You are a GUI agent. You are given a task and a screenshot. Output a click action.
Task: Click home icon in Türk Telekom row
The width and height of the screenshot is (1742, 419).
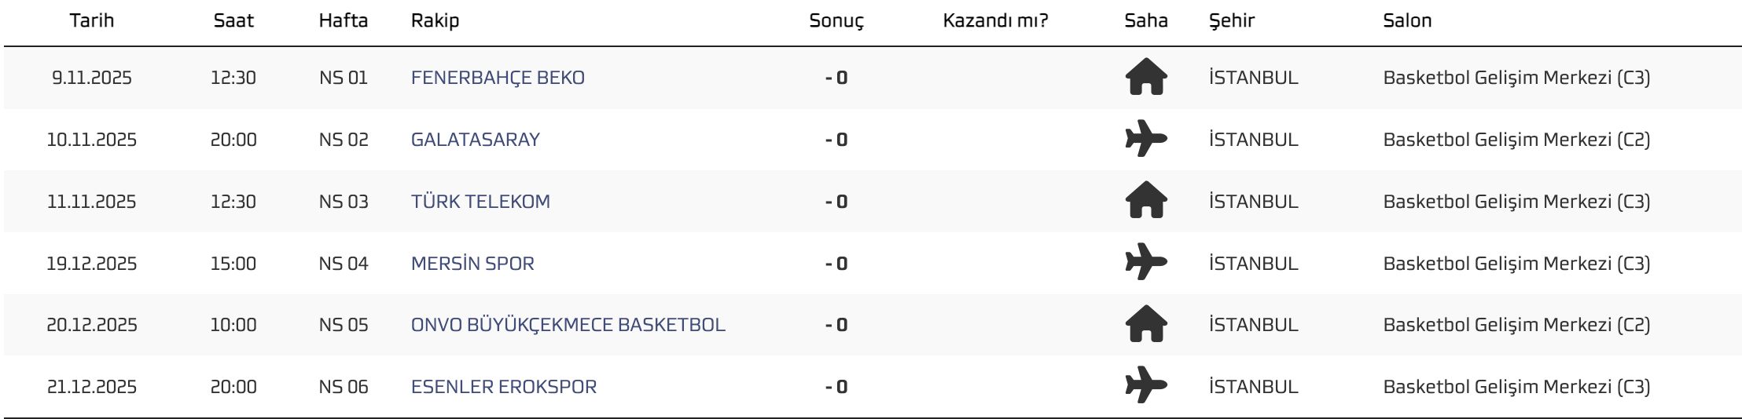[1146, 201]
